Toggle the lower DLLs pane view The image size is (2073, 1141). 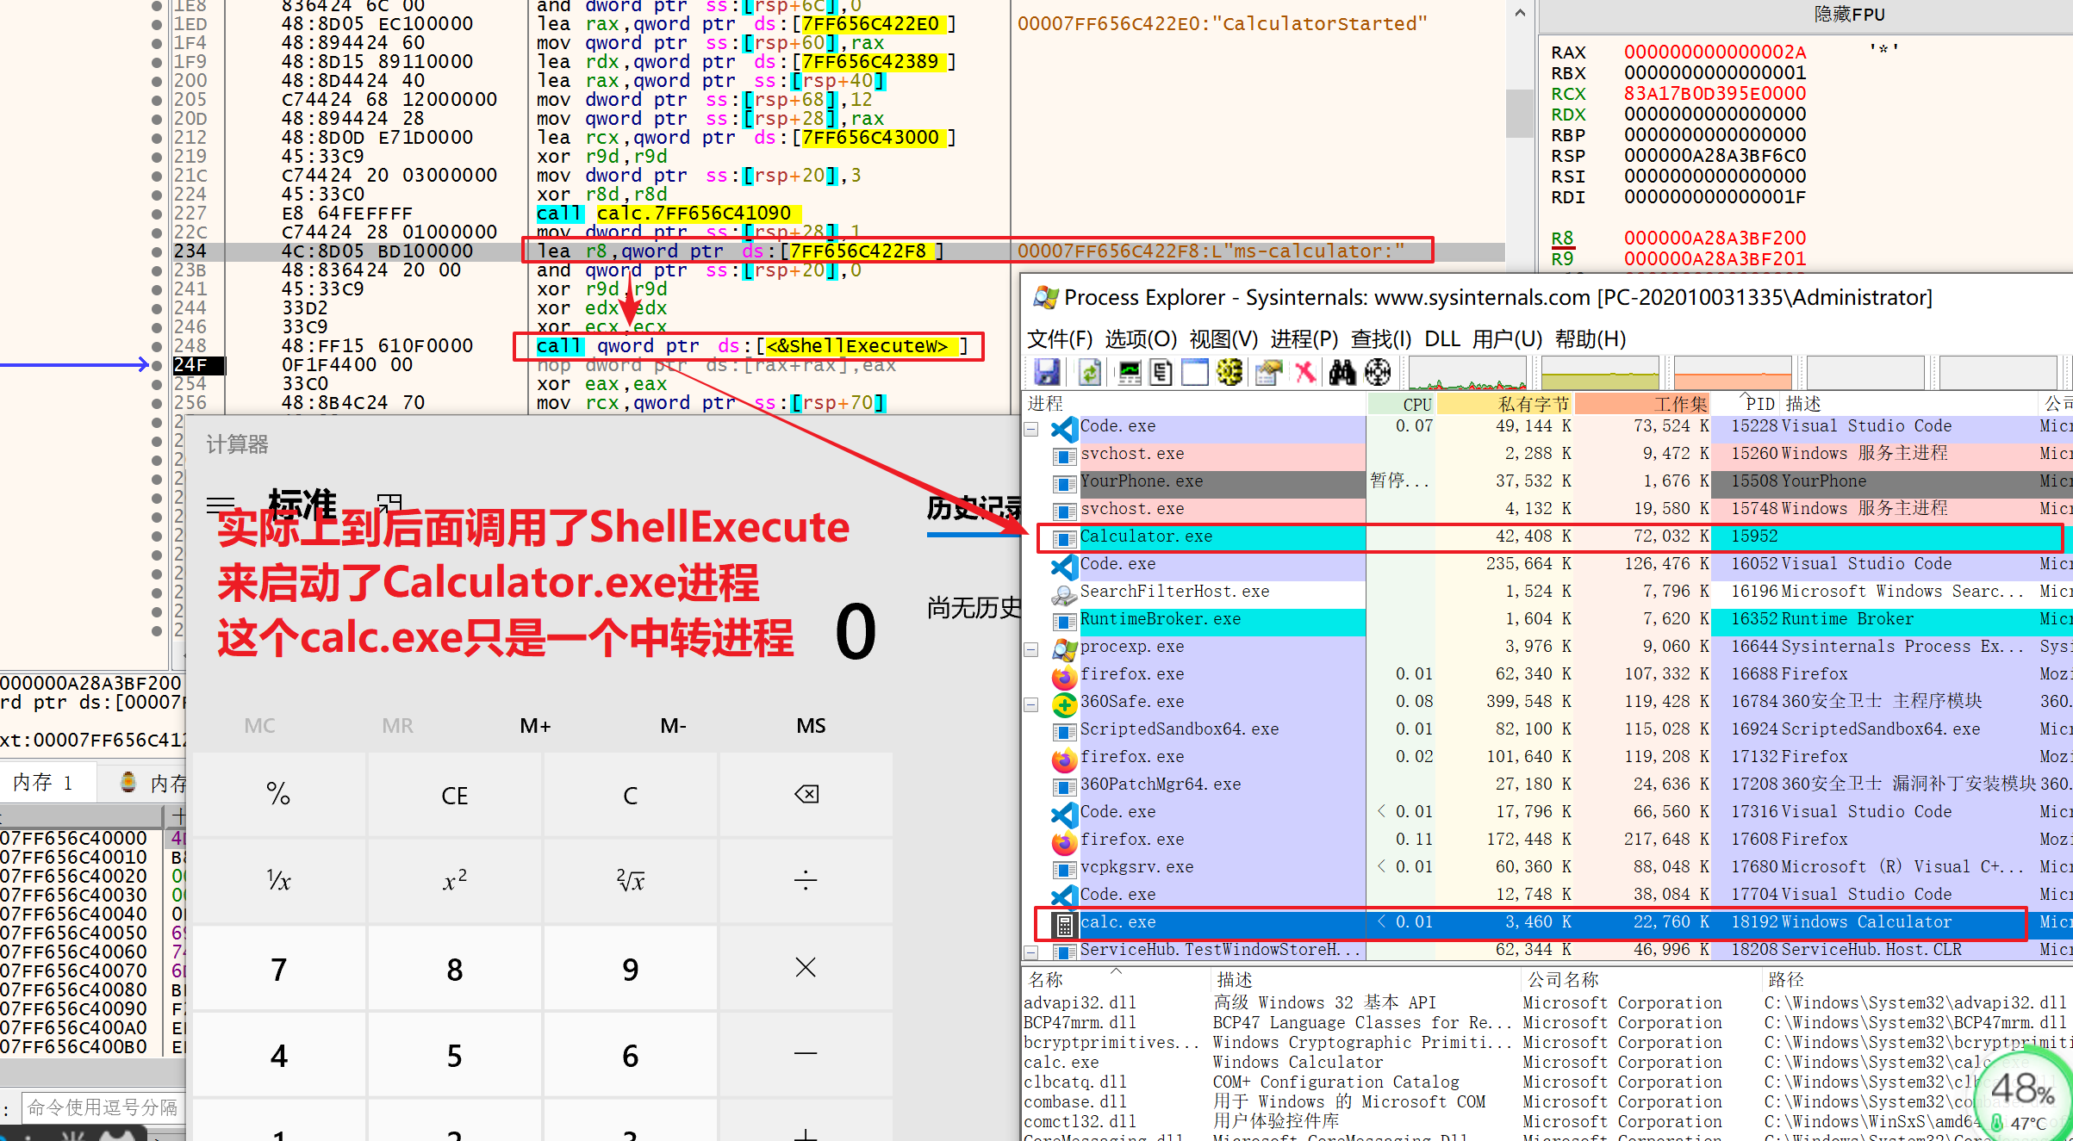click(1195, 371)
